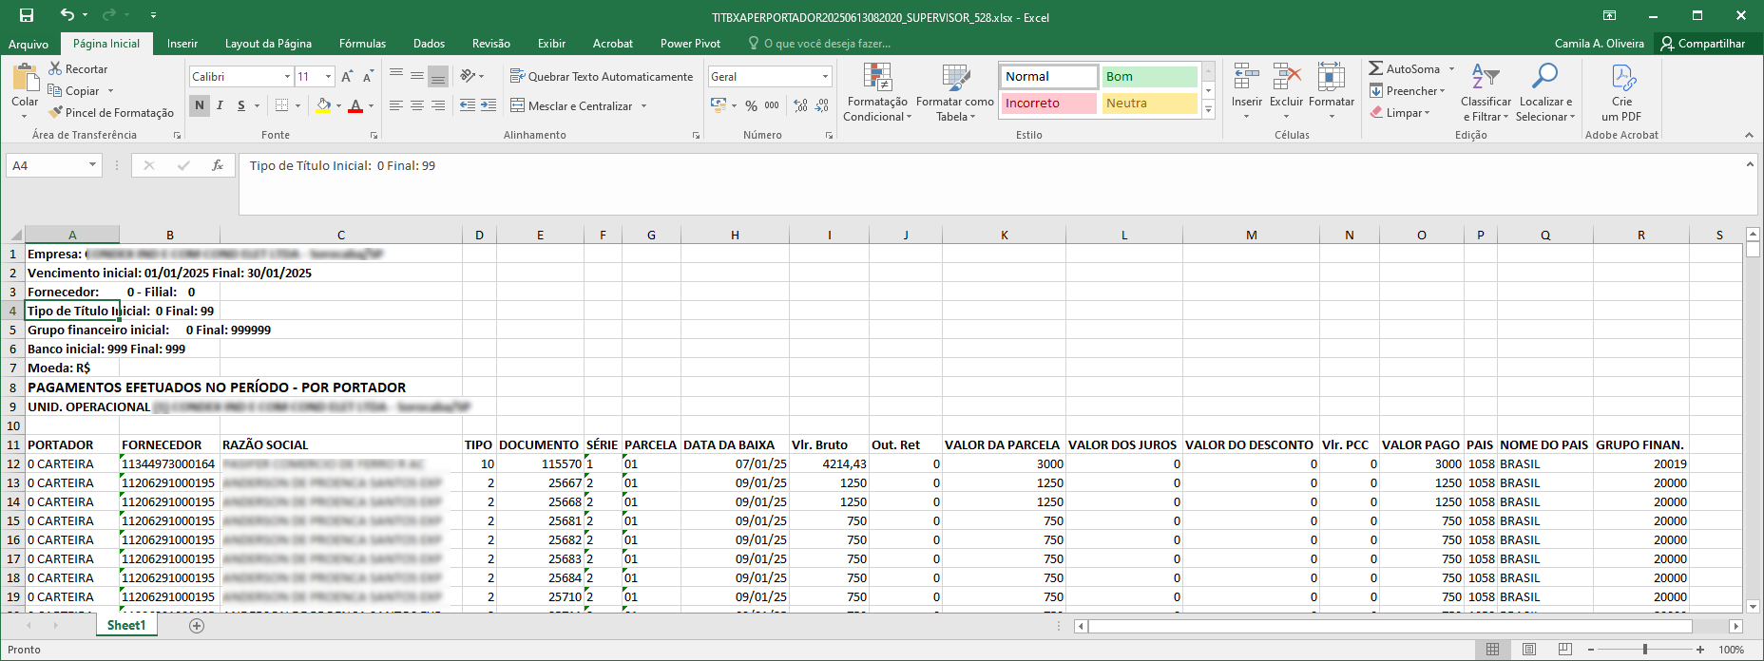Open Formatar como Tabela
This screenshot has height=661, width=1764.
pos(955,92)
